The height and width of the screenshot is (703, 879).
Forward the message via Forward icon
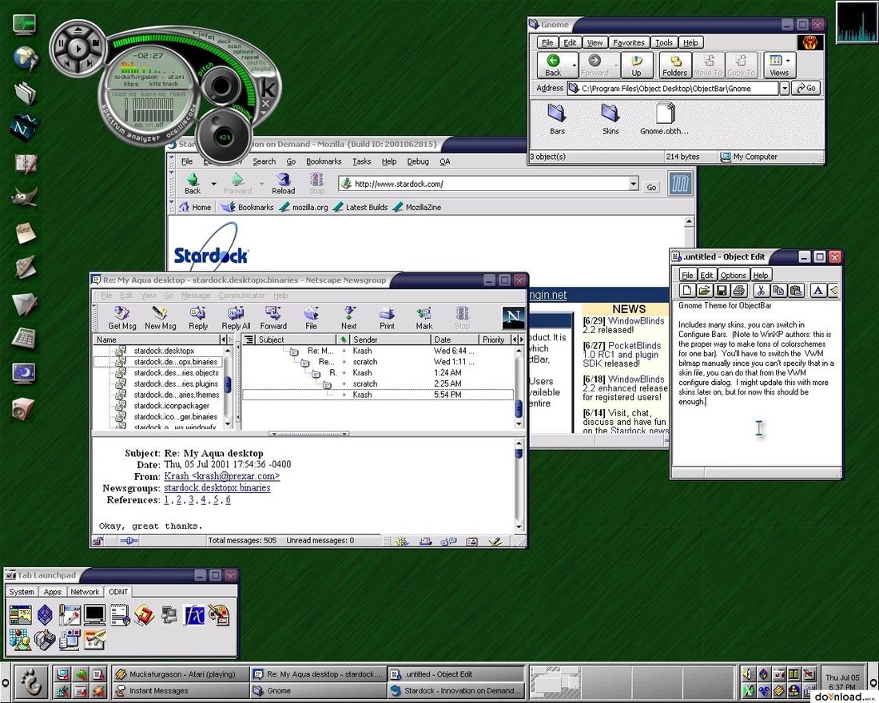point(273,318)
